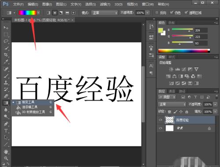Open the 滤镜 menu
The width and height of the screenshot is (220, 167).
105,4
